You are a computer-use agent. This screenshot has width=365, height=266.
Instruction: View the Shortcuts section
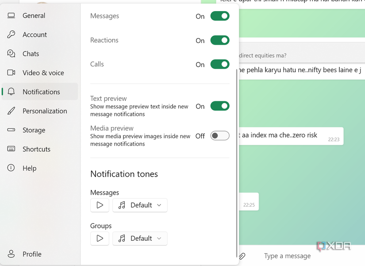coord(40,149)
